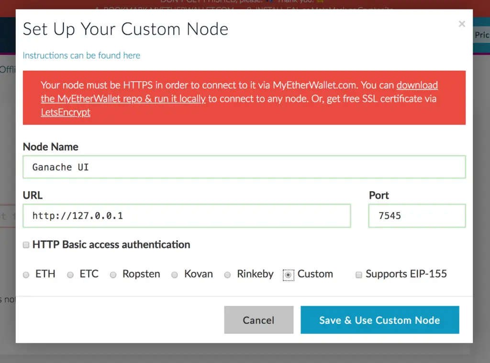The width and height of the screenshot is (490, 363).
Task: Close the Set Up Your Custom Node dialog
Action: click(461, 24)
